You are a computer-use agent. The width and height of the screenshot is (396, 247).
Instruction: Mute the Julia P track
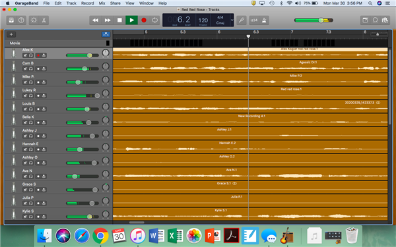(25, 203)
